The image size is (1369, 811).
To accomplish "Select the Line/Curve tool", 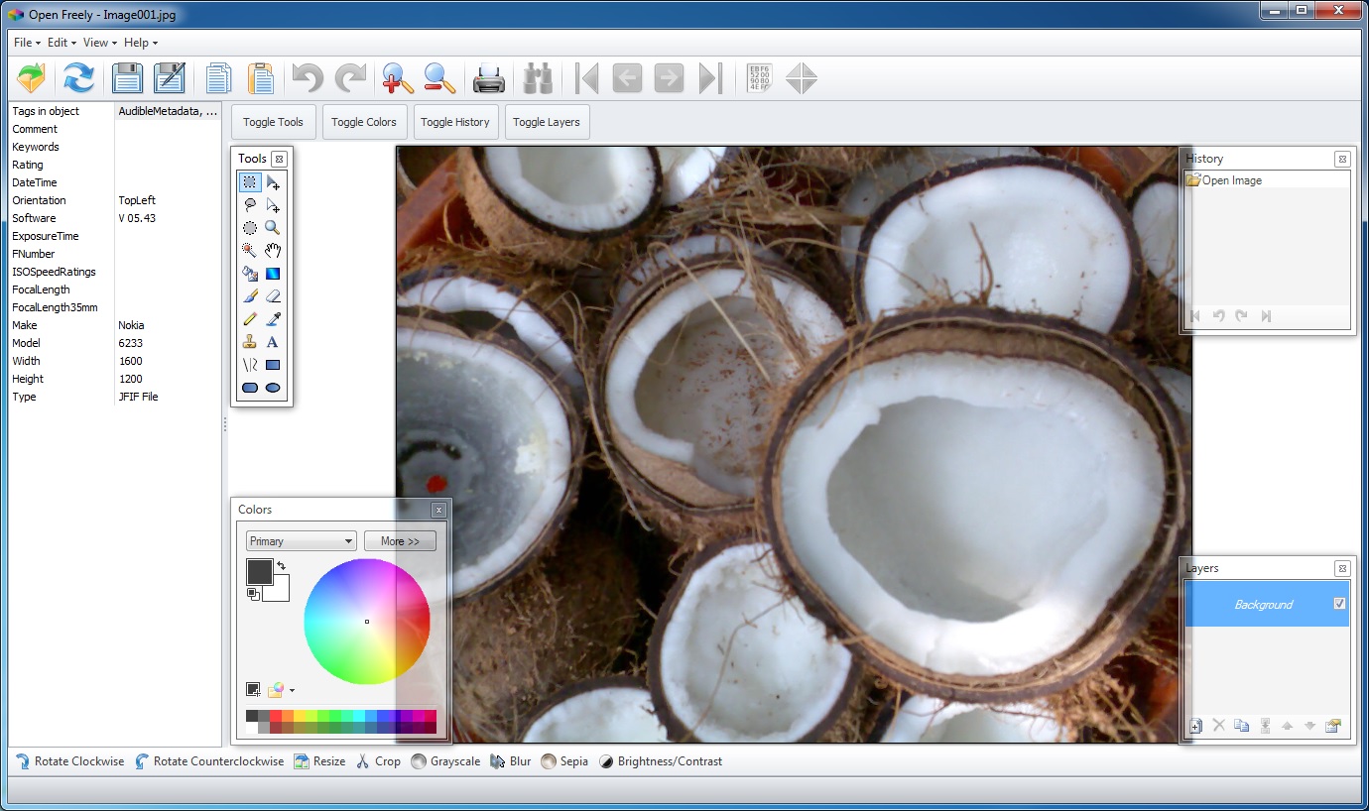I will [x=250, y=365].
